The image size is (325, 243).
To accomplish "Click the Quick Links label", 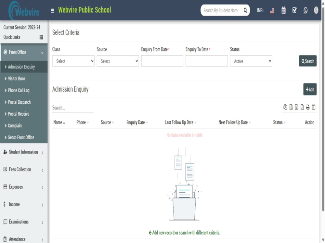I will pyautogui.click(x=12, y=37).
